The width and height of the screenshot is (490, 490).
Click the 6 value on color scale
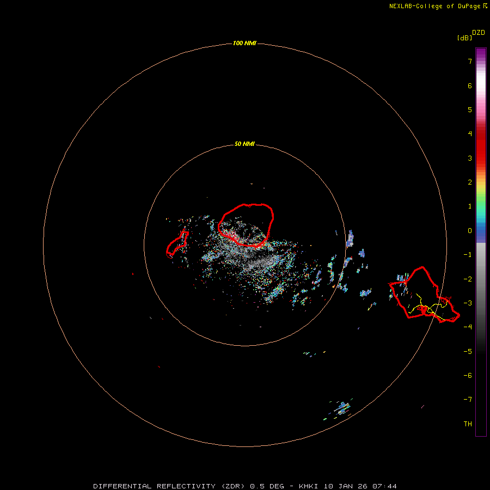[470, 85]
